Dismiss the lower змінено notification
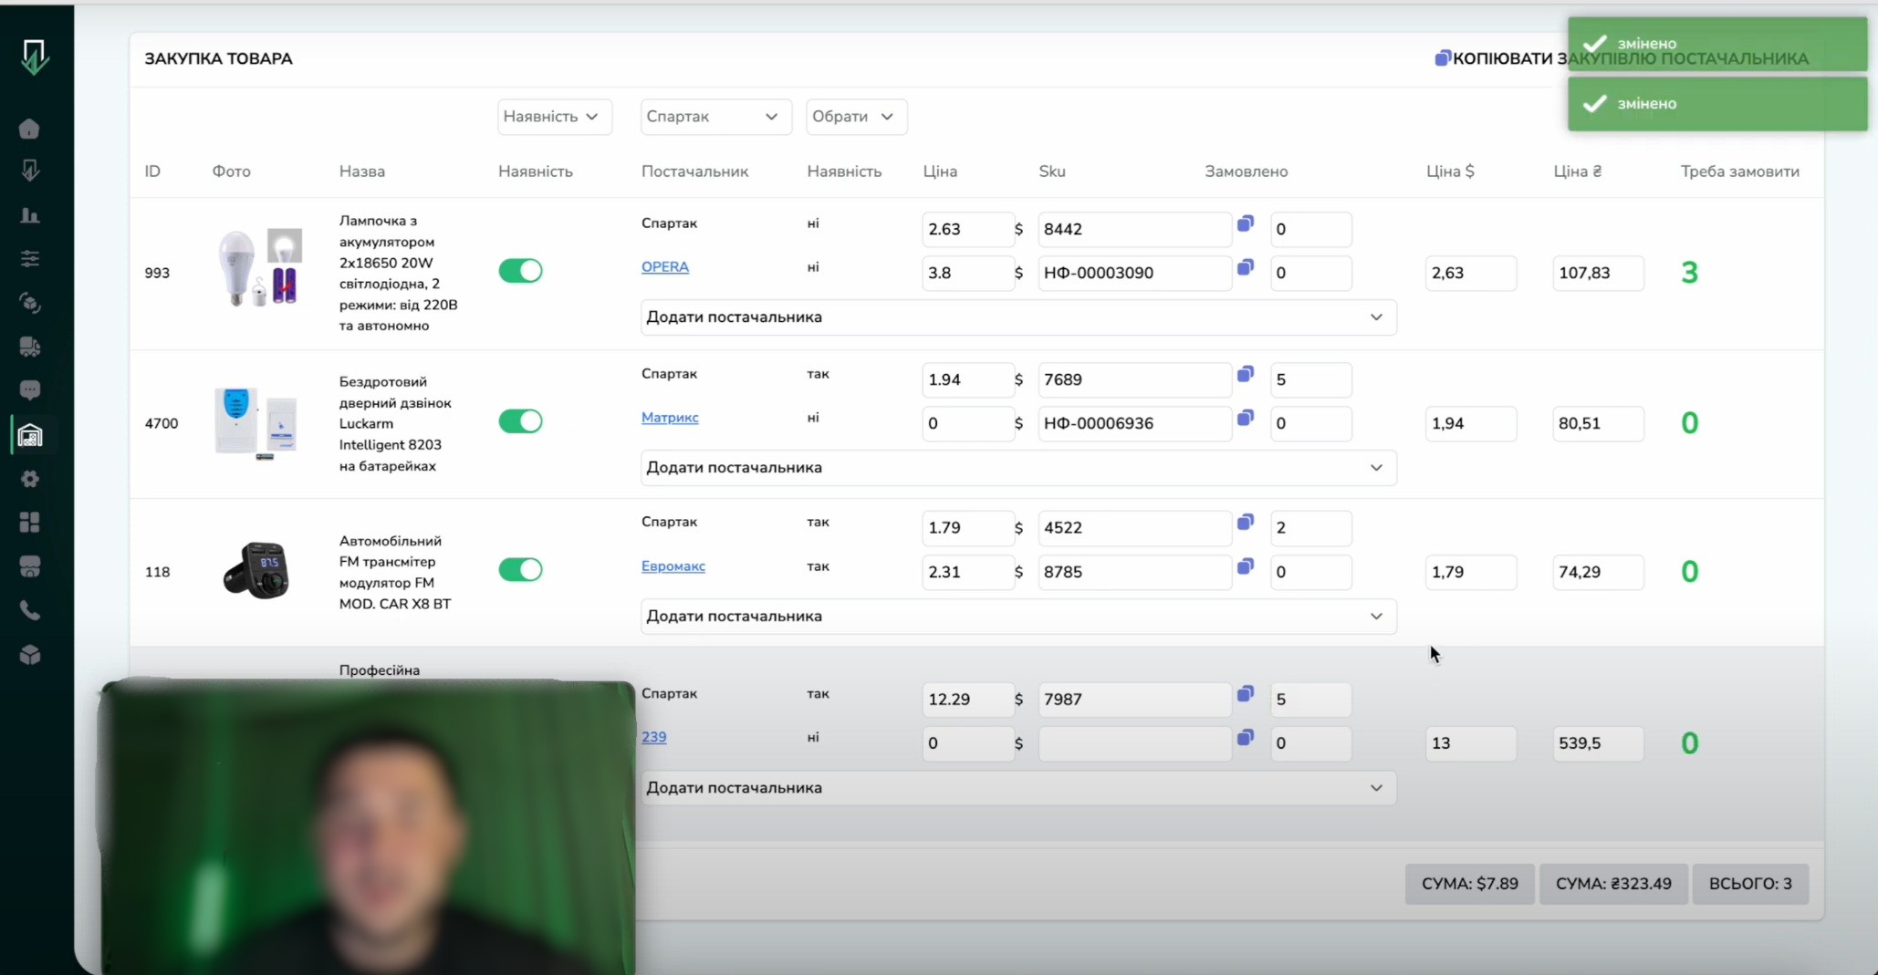Screen dimensions: 1878x975 point(1717,103)
